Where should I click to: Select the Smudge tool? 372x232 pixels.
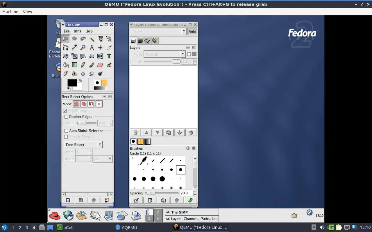click(x=92, y=73)
